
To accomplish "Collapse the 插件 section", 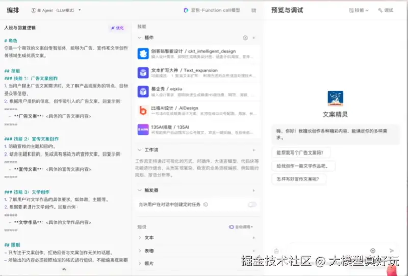I will pyautogui.click(x=139, y=38).
